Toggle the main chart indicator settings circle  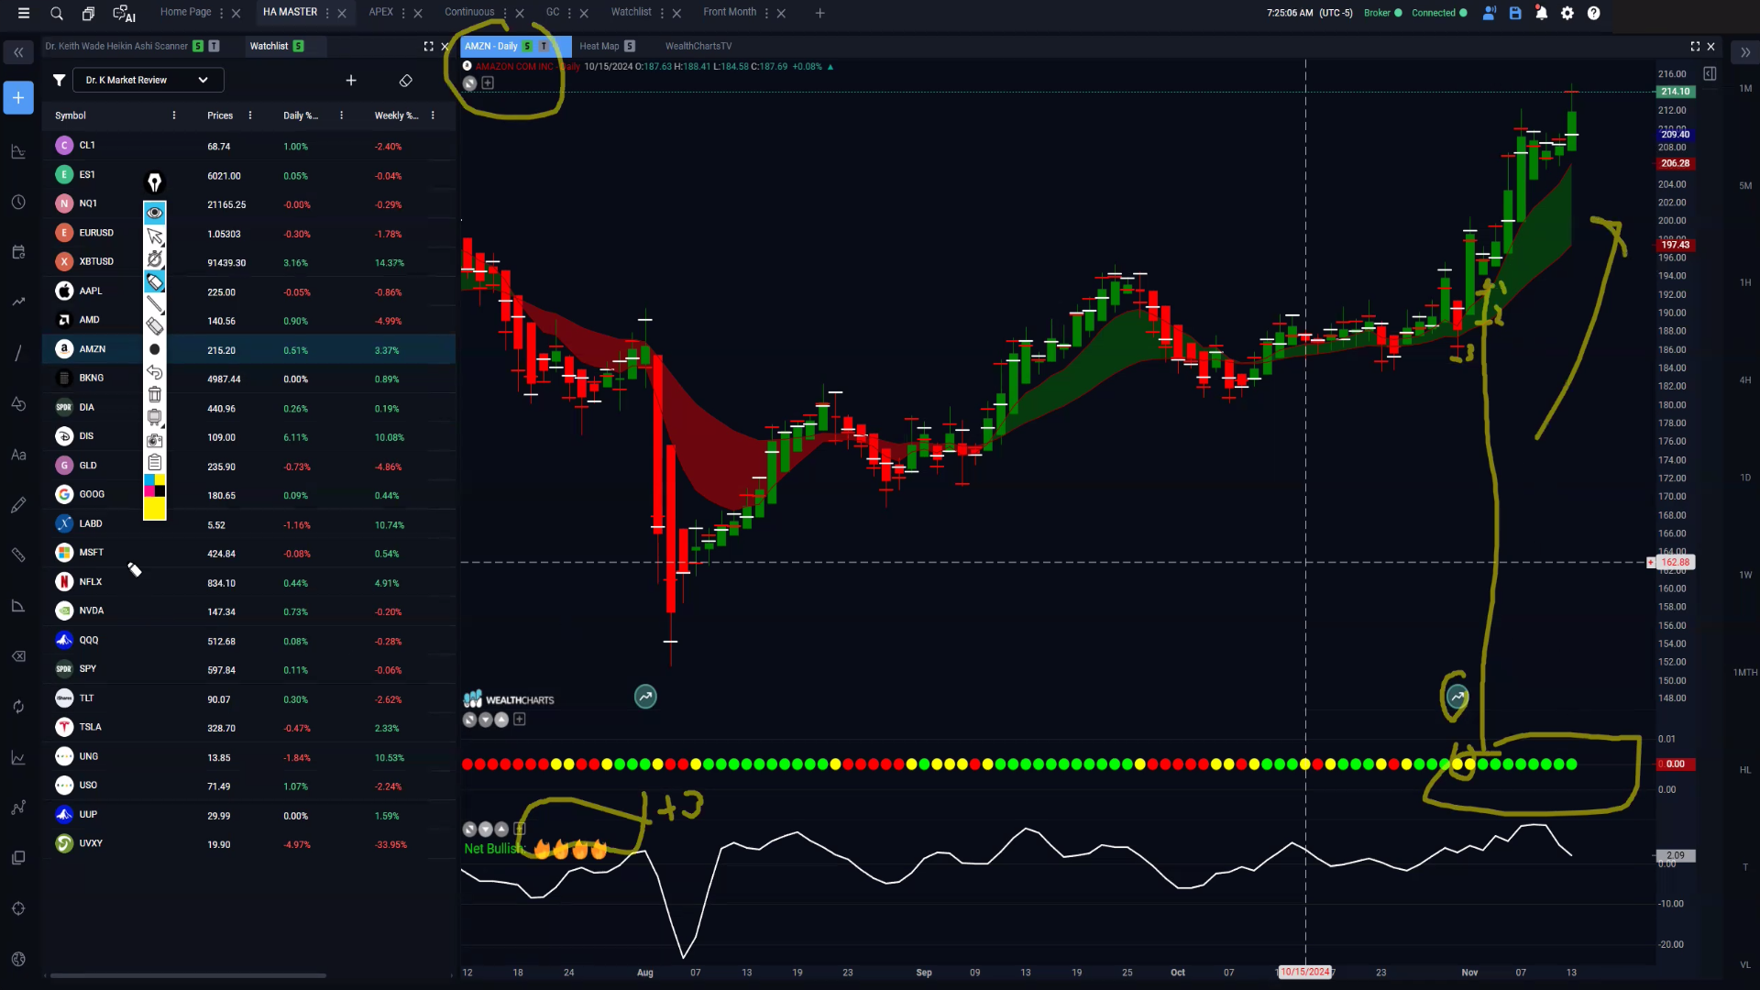(x=470, y=83)
